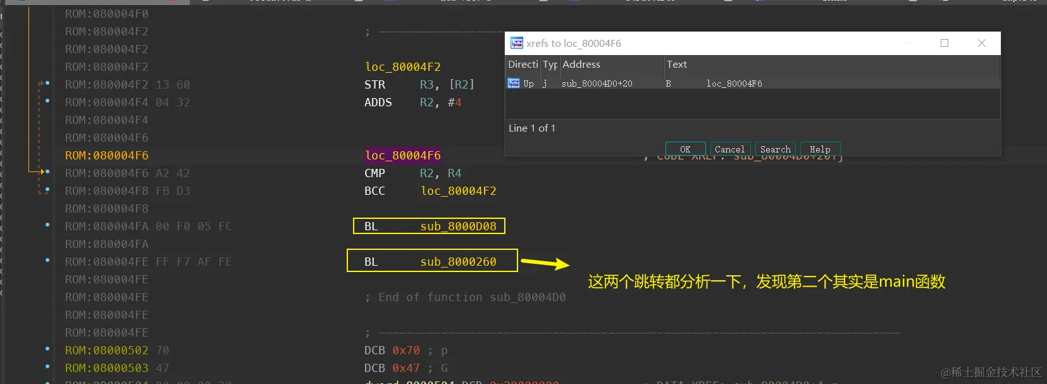Screen dimensions: 1047x384
Task: Click opcode bytes 13 60
Action: click(173, 85)
